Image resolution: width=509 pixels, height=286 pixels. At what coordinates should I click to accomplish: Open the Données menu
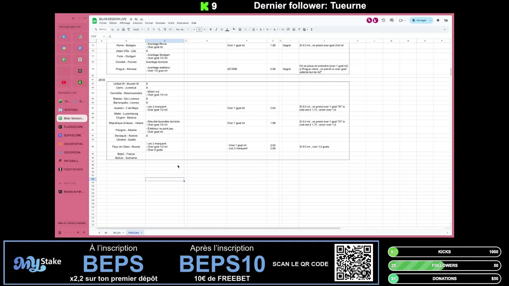(160, 23)
